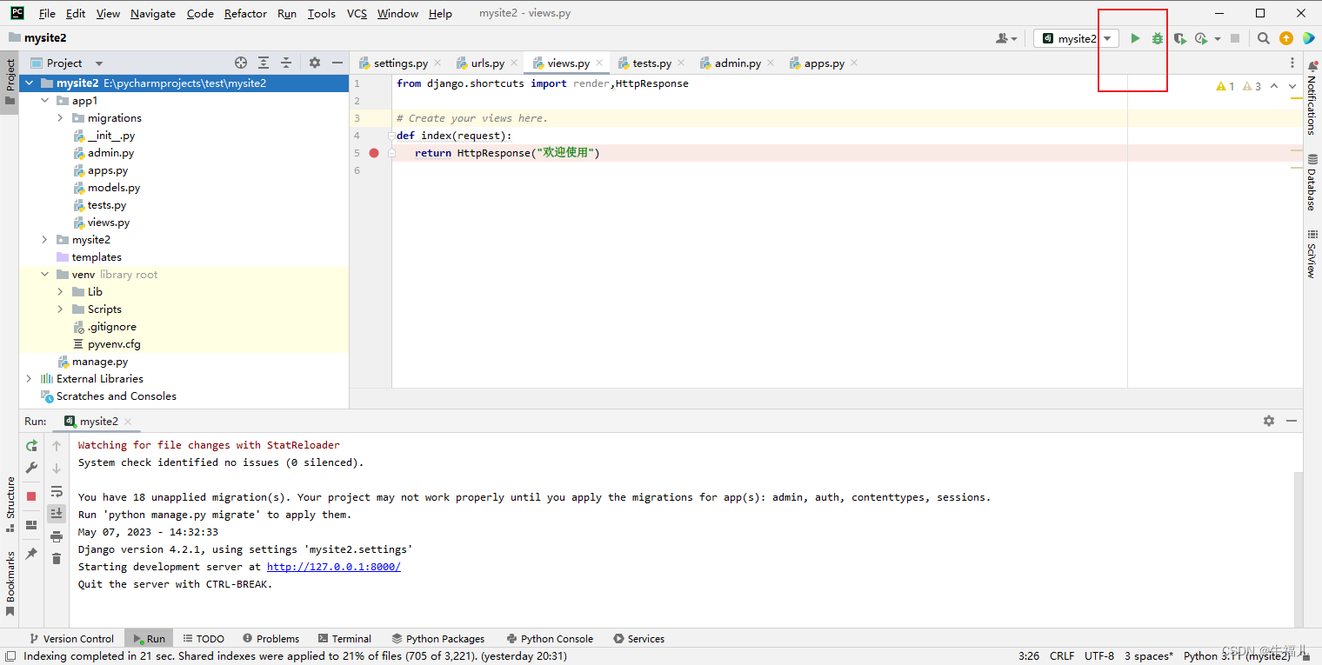Toggle the Project tool window stripe button
The height and width of the screenshot is (665, 1322).
click(10, 83)
